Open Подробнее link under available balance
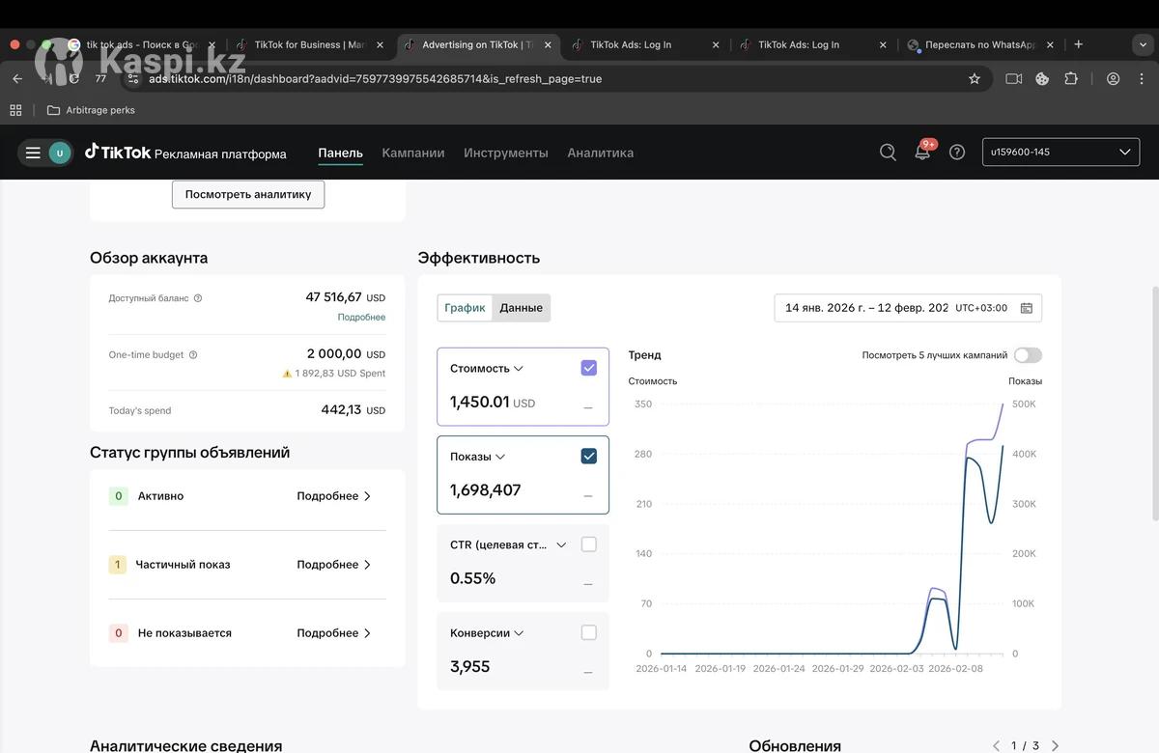The image size is (1159, 753). (361, 318)
